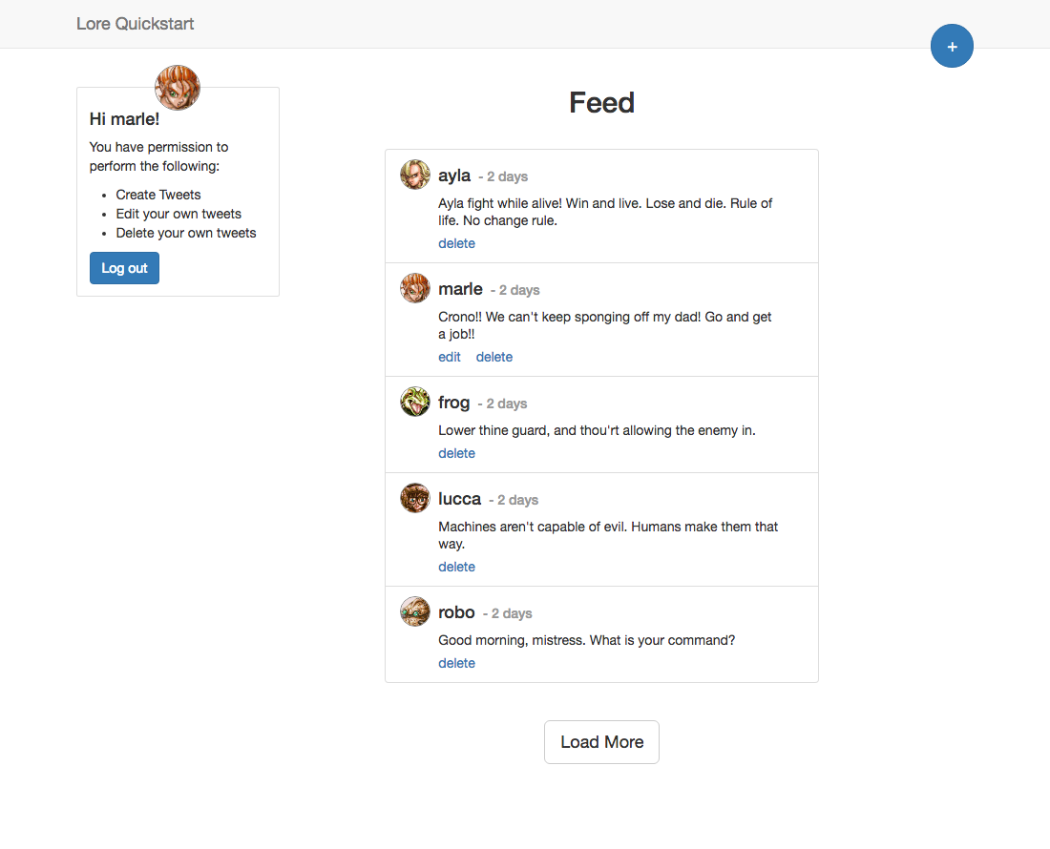Click the username frog in the feed
Screen dimensions: 1050x849
[454, 403]
